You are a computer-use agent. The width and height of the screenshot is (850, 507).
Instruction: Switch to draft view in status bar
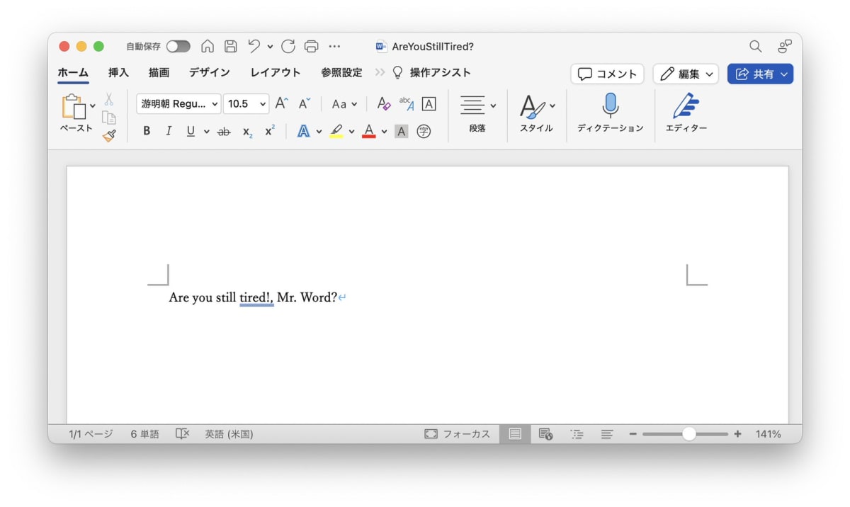607,434
